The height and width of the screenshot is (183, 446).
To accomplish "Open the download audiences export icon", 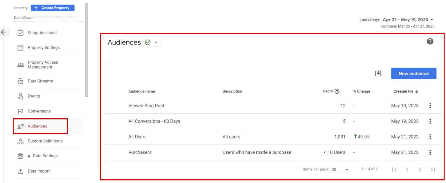I will coord(378,73).
